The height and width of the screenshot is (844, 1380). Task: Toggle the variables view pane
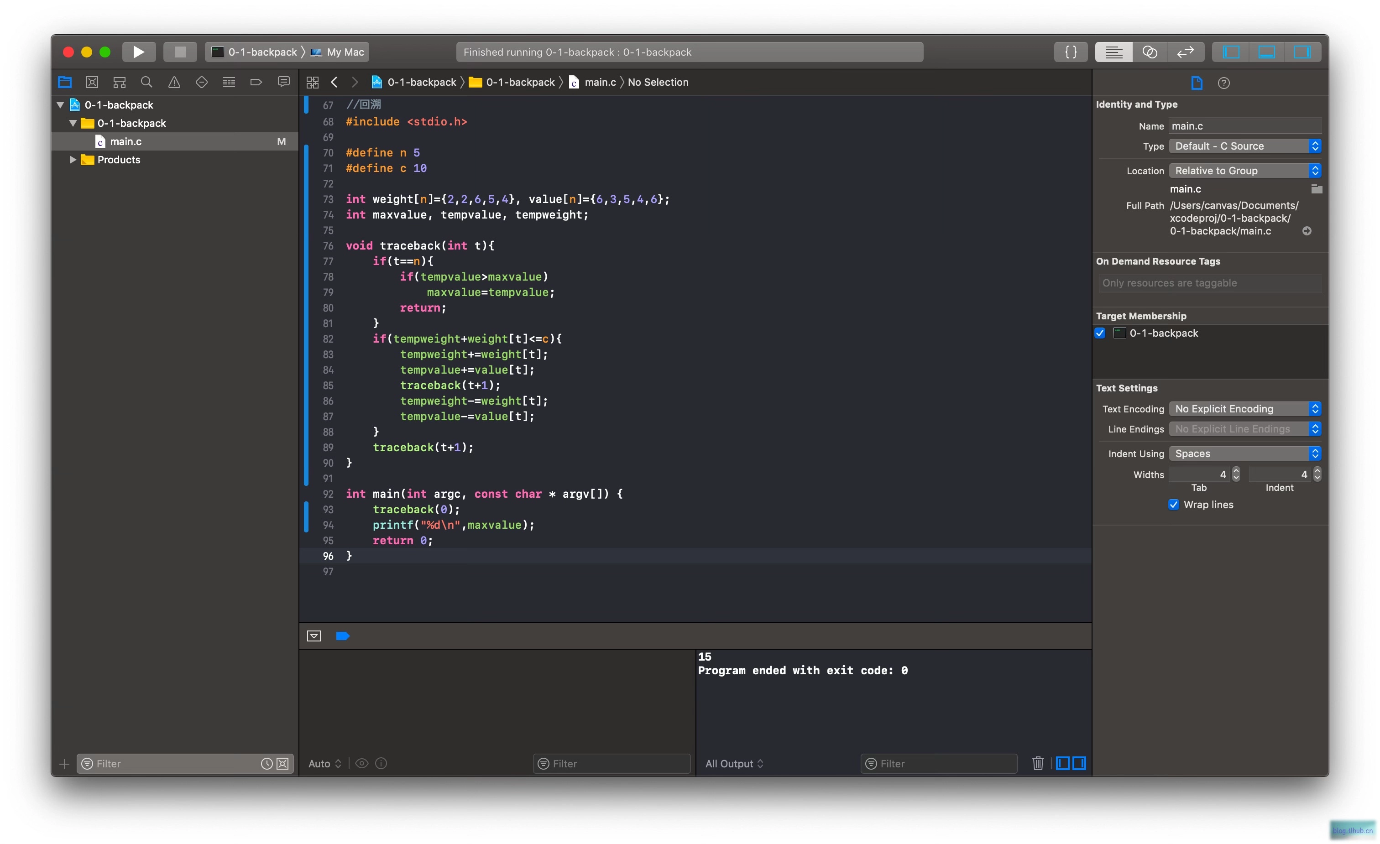pos(1062,763)
